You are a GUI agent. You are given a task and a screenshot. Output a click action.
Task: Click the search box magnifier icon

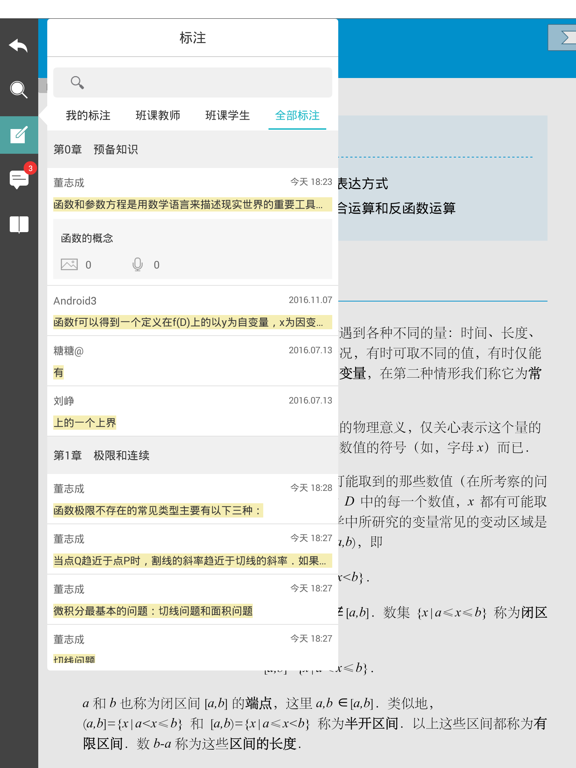tap(77, 82)
